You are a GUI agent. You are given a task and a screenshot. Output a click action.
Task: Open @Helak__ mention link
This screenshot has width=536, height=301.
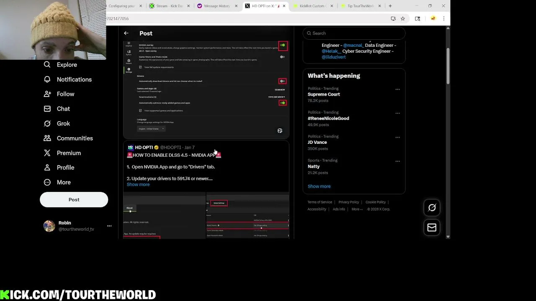tap(332, 51)
